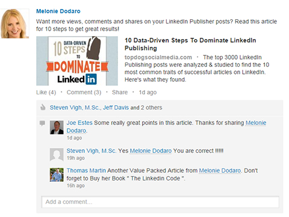Open Thomas Martin commenter name

[x=86, y=171]
